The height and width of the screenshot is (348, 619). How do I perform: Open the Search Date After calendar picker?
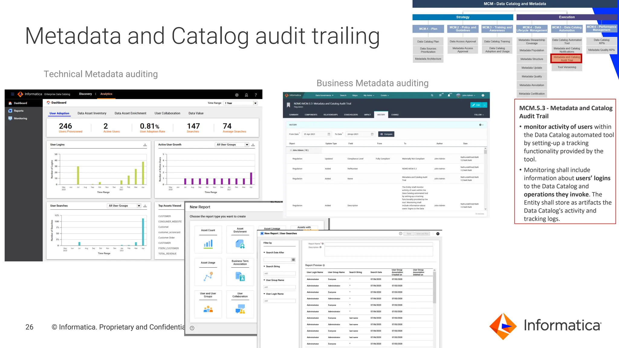(293, 260)
